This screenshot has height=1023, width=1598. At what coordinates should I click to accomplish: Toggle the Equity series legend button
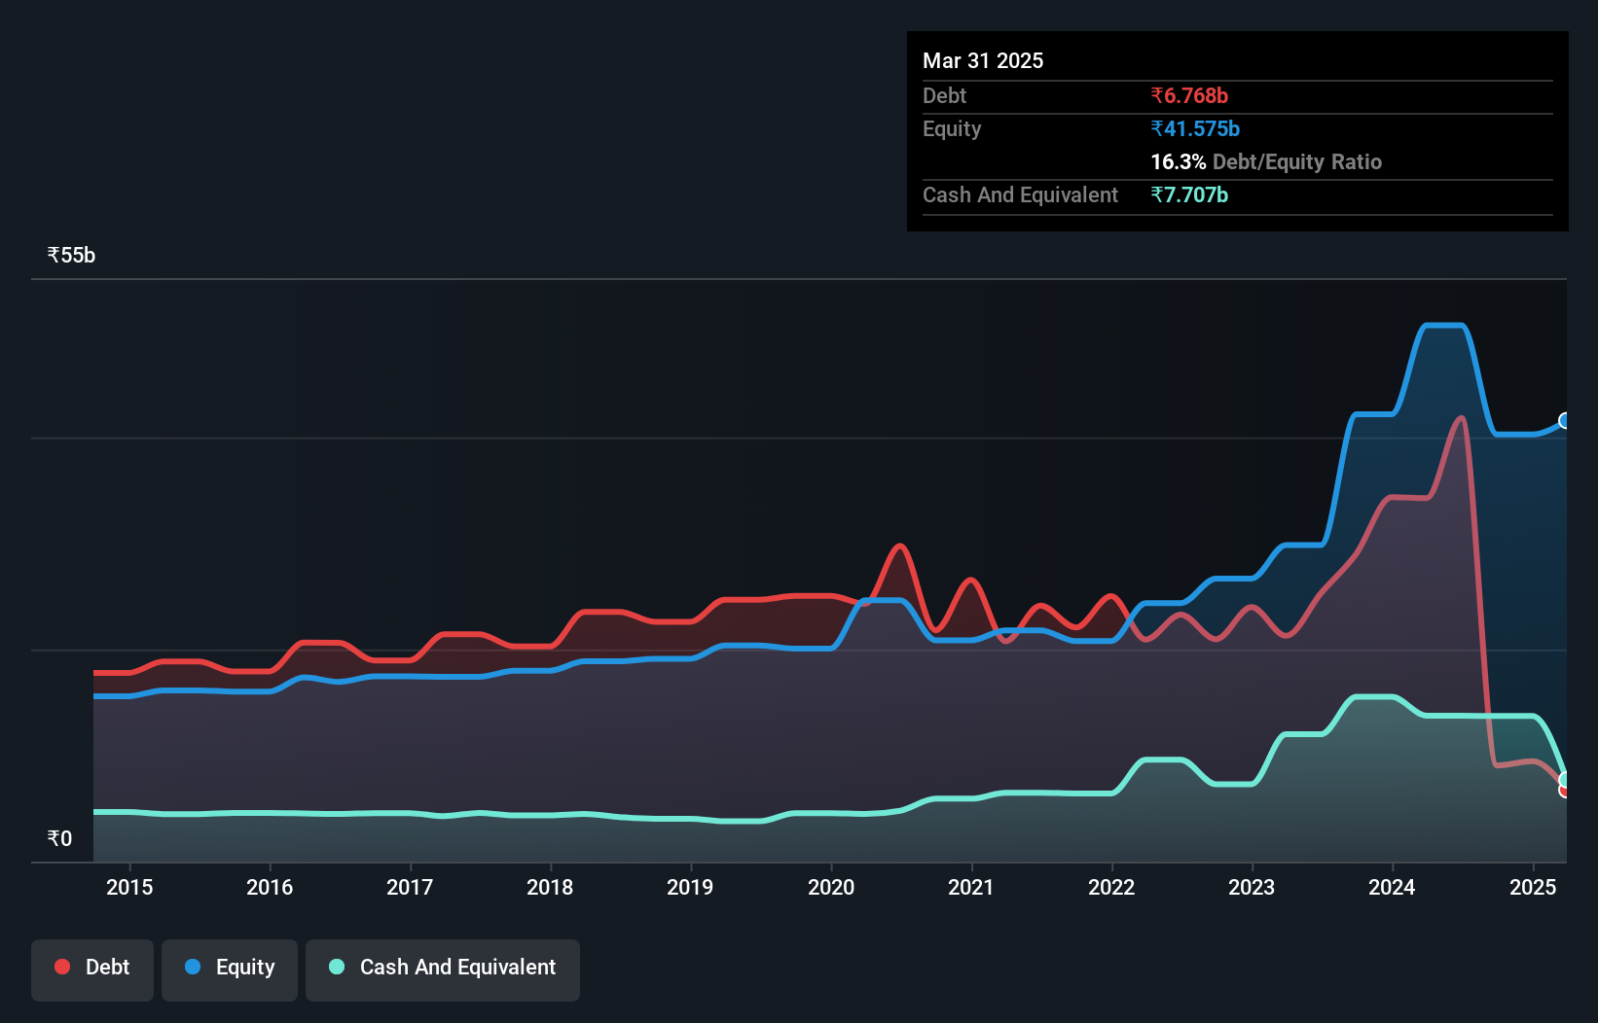230,970
